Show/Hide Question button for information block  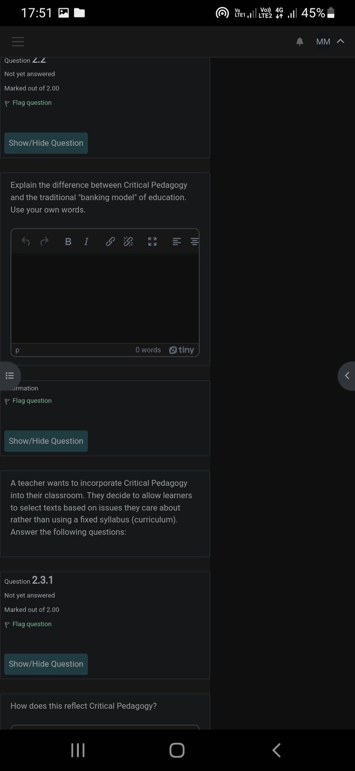click(46, 441)
